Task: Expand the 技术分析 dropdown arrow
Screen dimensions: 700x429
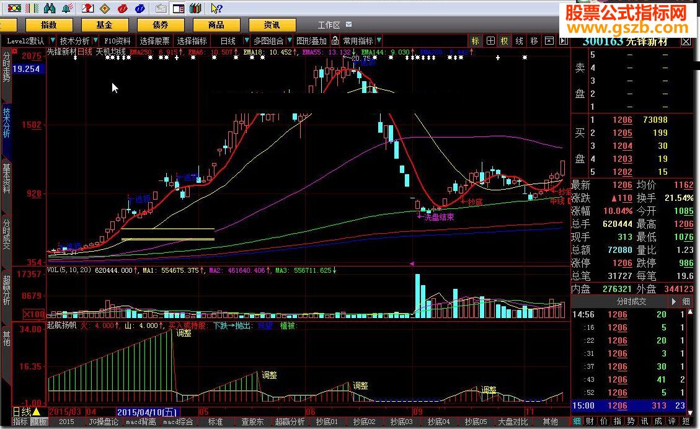Action: click(95, 41)
